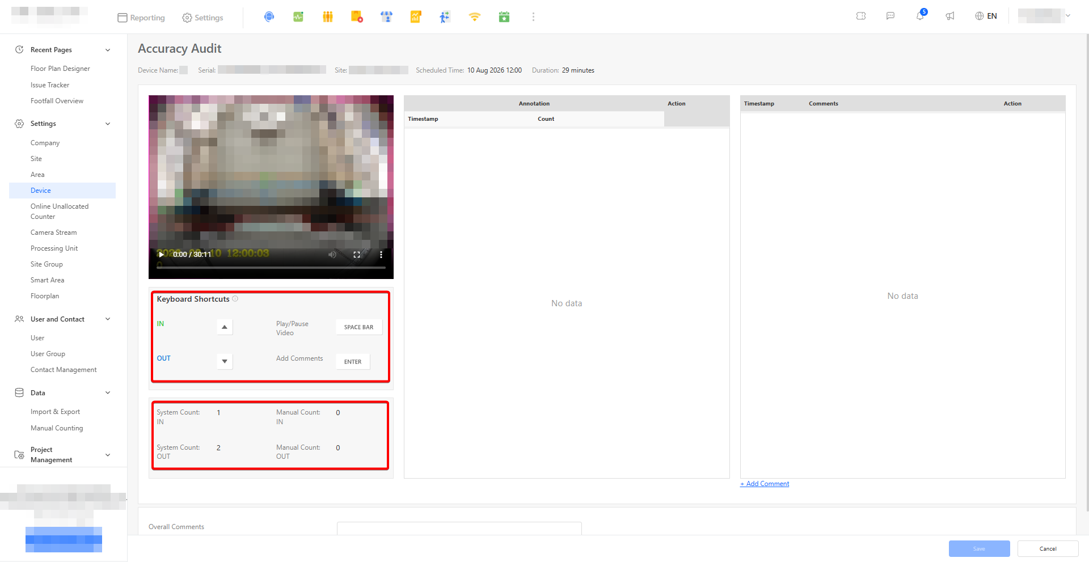Select Site in the sidebar
The width and height of the screenshot is (1089, 562).
coord(36,159)
